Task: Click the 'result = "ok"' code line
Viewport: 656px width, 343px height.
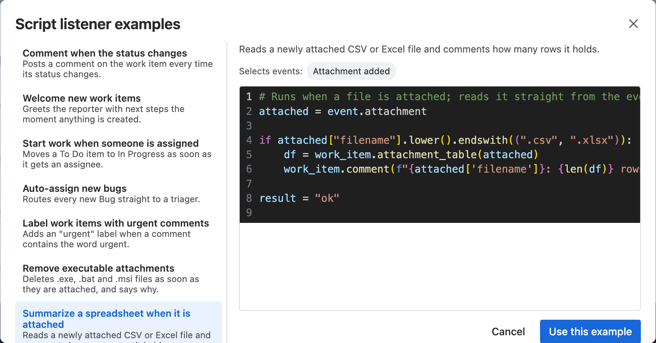Action: tap(299, 198)
